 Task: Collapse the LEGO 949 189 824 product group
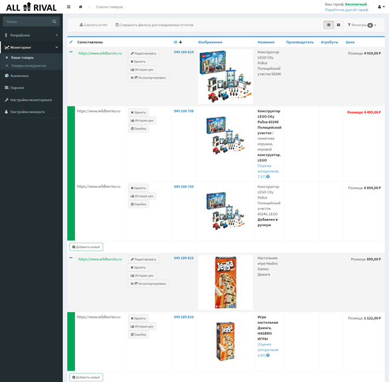(71, 52)
